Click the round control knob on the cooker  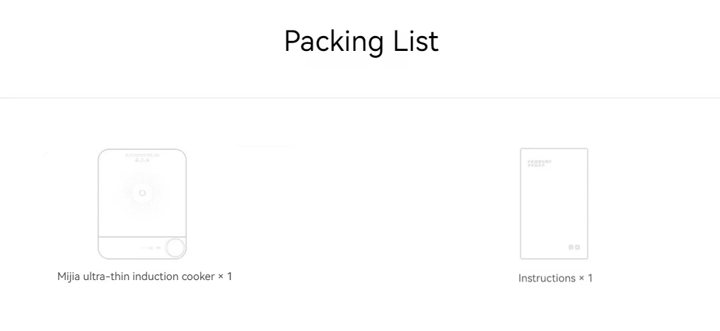175,248
